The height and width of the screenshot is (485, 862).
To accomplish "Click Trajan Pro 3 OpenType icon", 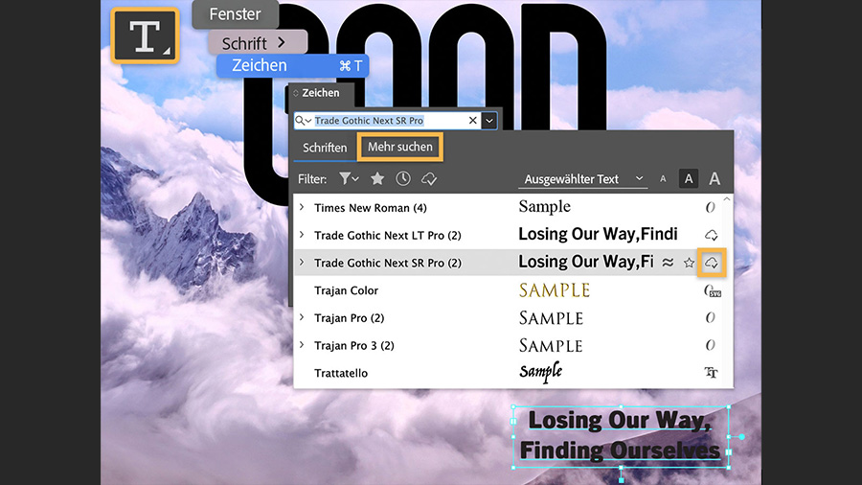I will pos(711,345).
